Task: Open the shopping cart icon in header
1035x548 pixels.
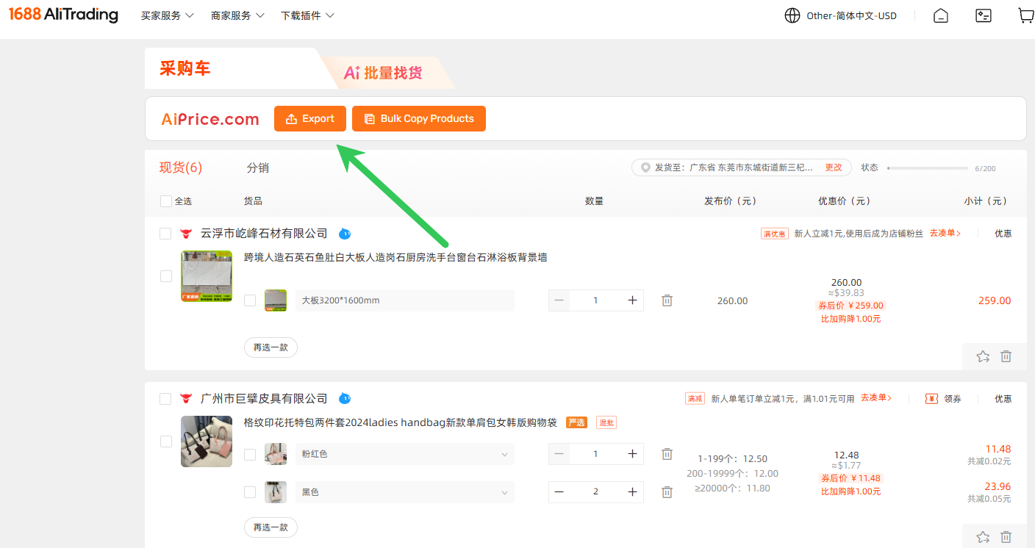Action: [x=1026, y=15]
